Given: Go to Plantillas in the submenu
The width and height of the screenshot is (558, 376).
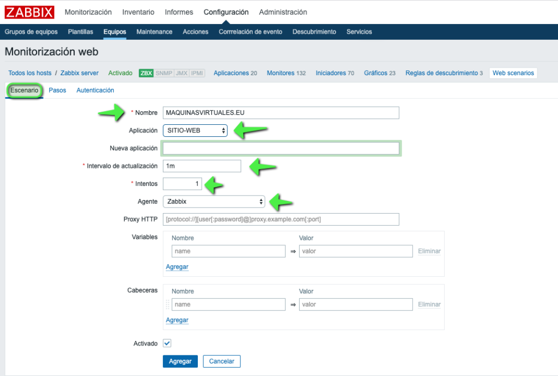Looking at the screenshot, I should [x=81, y=32].
